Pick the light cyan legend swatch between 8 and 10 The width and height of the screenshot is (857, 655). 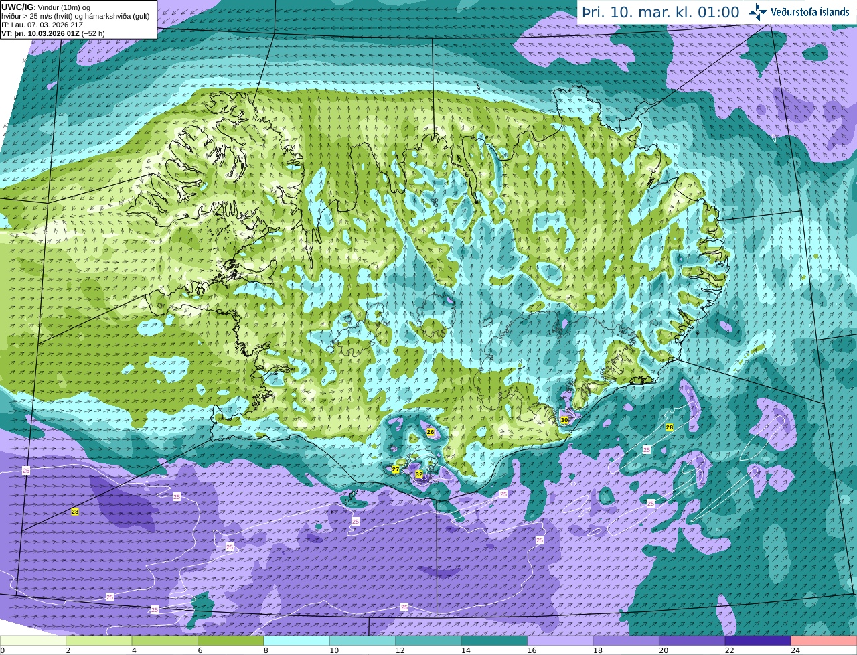pos(297,641)
